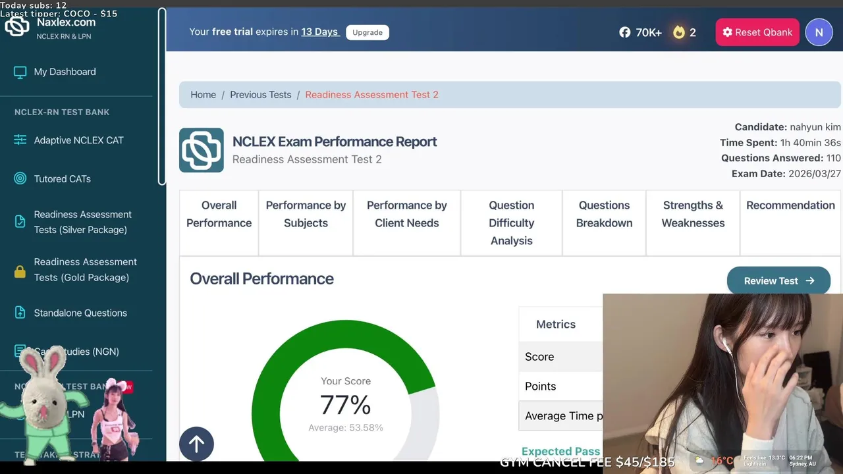This screenshot has width=843, height=474.
Task: Click arrow icon in Review Test
Action: tap(810, 281)
